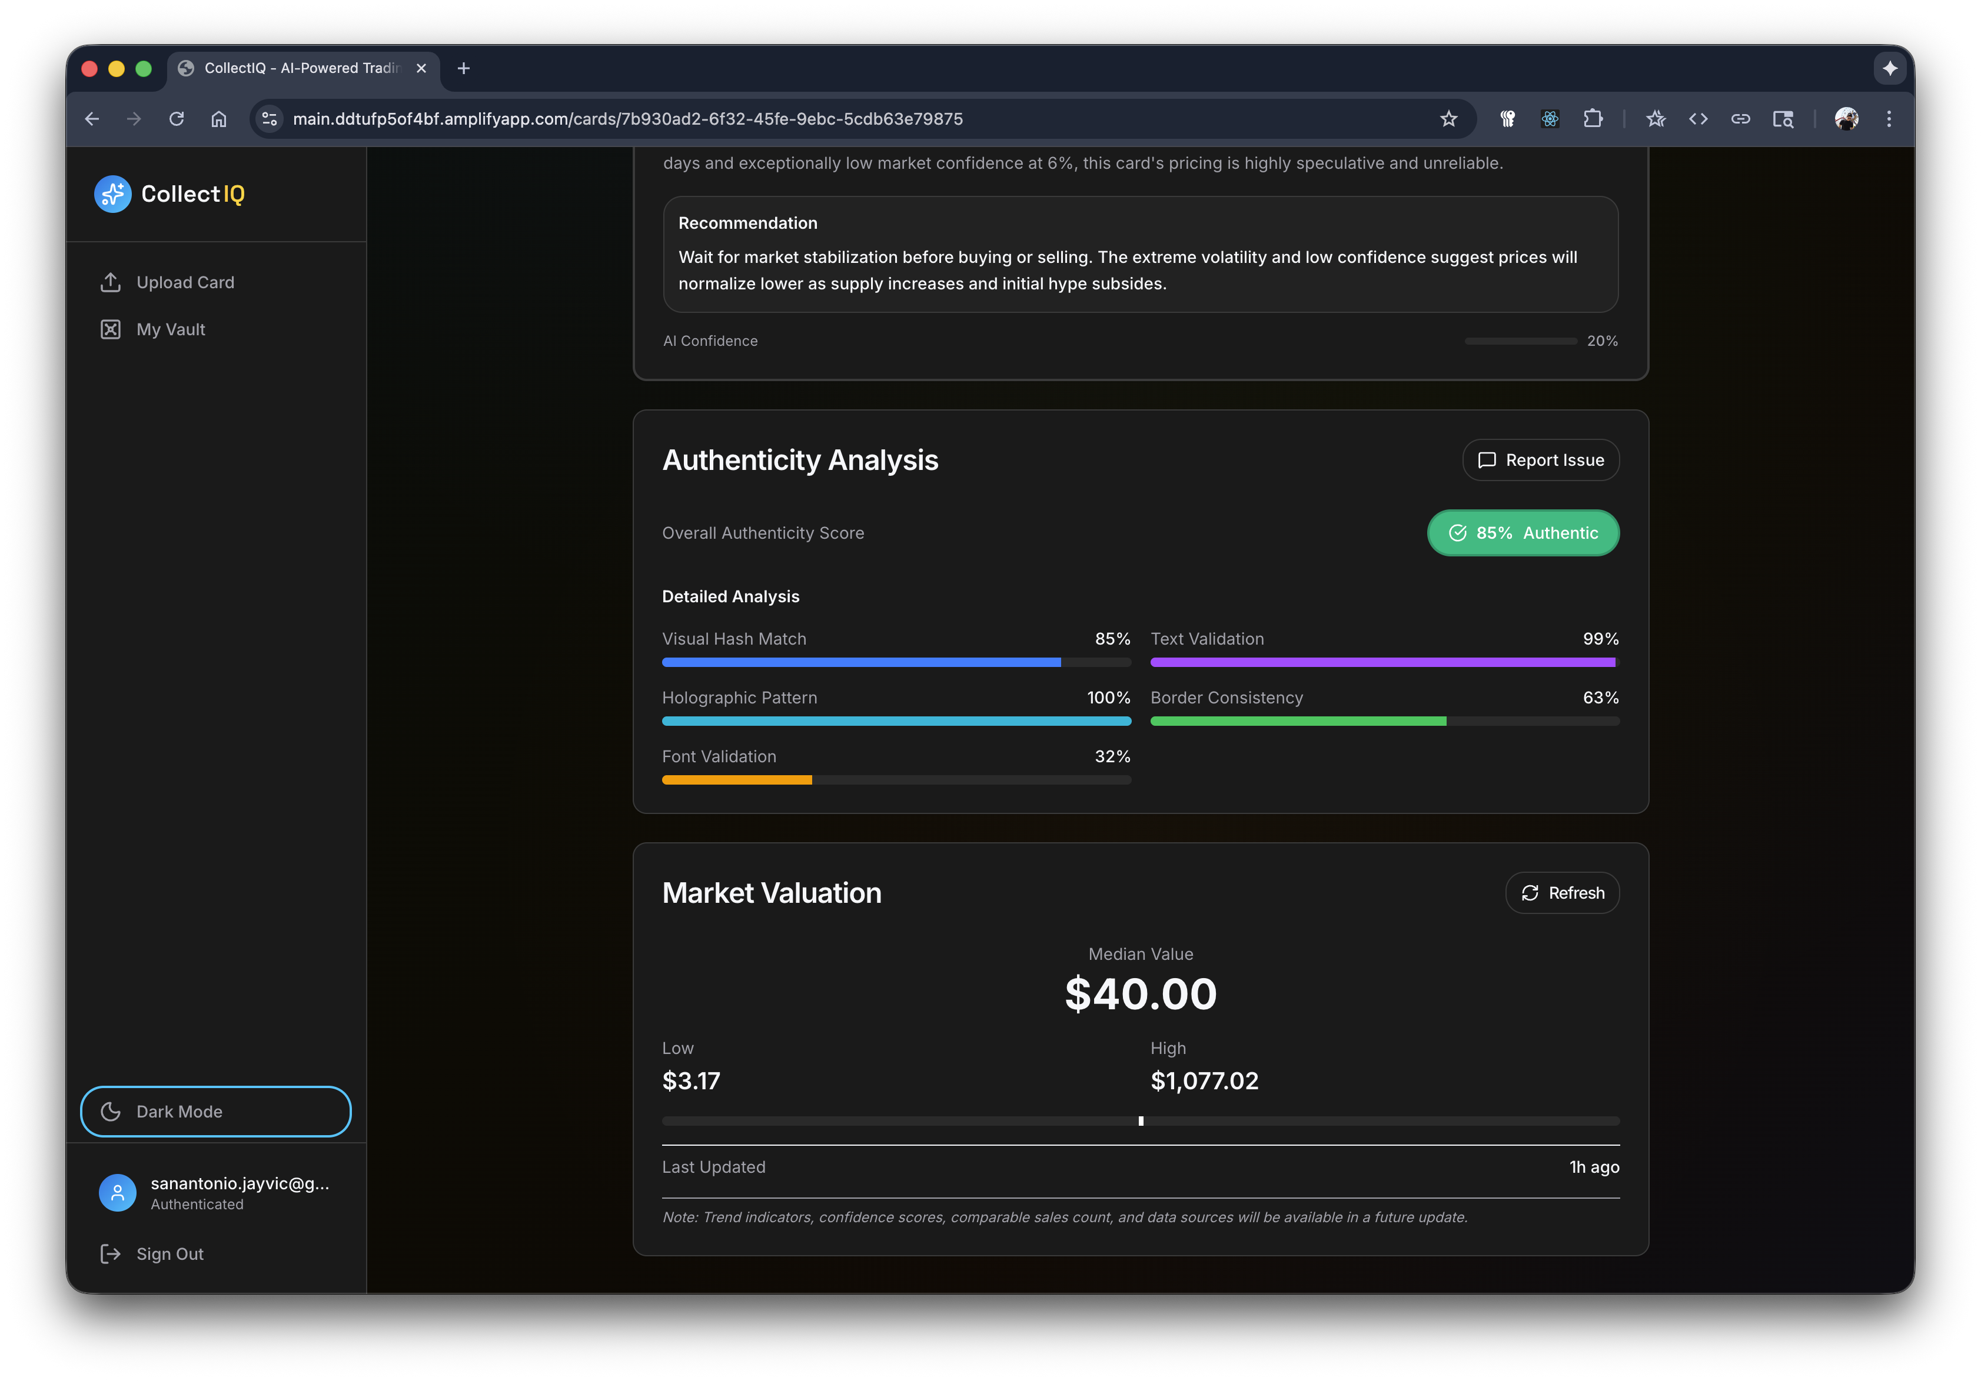Open My Vault in the sidebar

click(170, 329)
